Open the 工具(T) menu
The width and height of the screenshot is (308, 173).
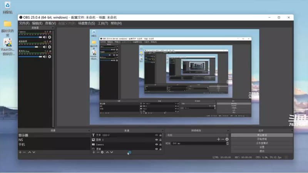(103, 23)
